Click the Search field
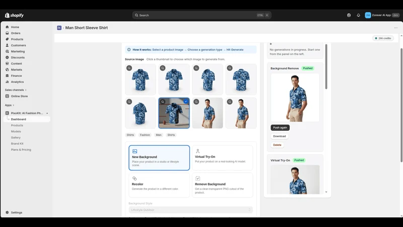403x227 pixels. pyautogui.click(x=202, y=15)
